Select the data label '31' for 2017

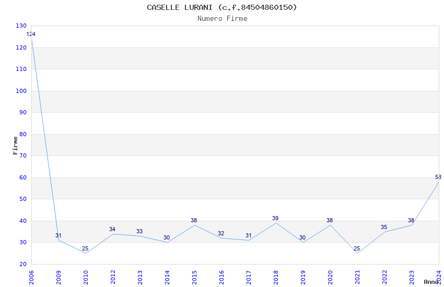(248, 235)
